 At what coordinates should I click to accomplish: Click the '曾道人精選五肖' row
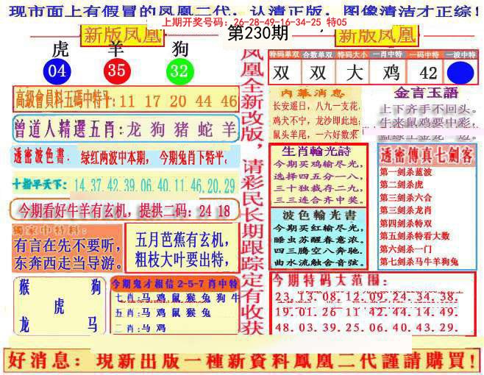point(126,129)
